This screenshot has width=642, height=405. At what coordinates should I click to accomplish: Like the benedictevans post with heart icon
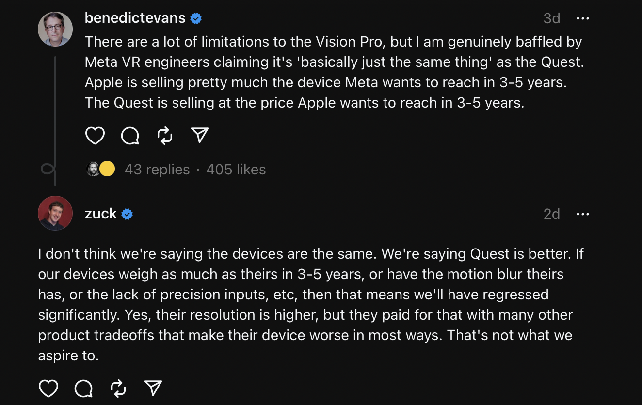(95, 136)
